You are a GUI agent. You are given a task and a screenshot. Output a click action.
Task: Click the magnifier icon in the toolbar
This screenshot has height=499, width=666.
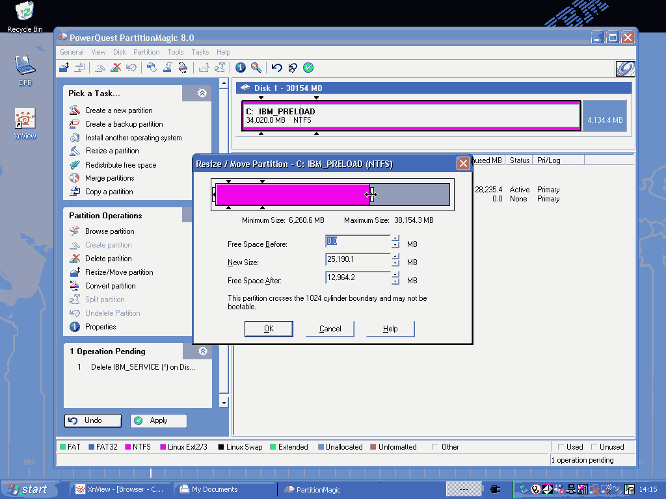point(256,68)
